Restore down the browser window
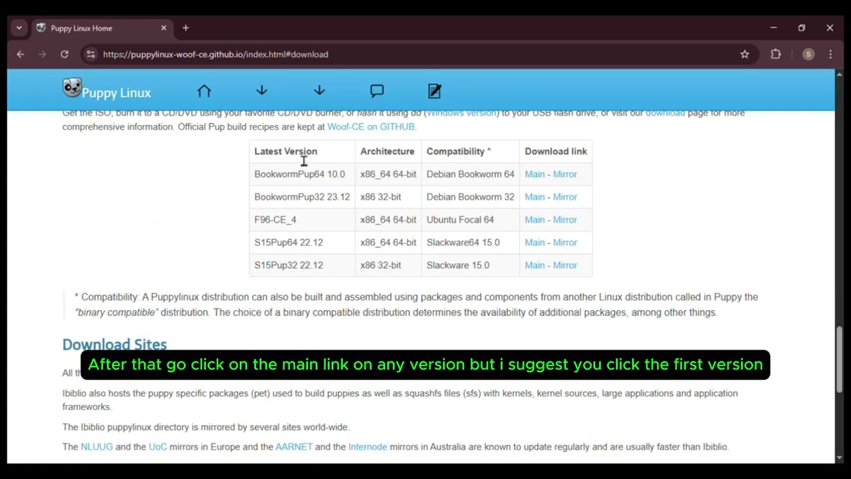 tap(802, 28)
